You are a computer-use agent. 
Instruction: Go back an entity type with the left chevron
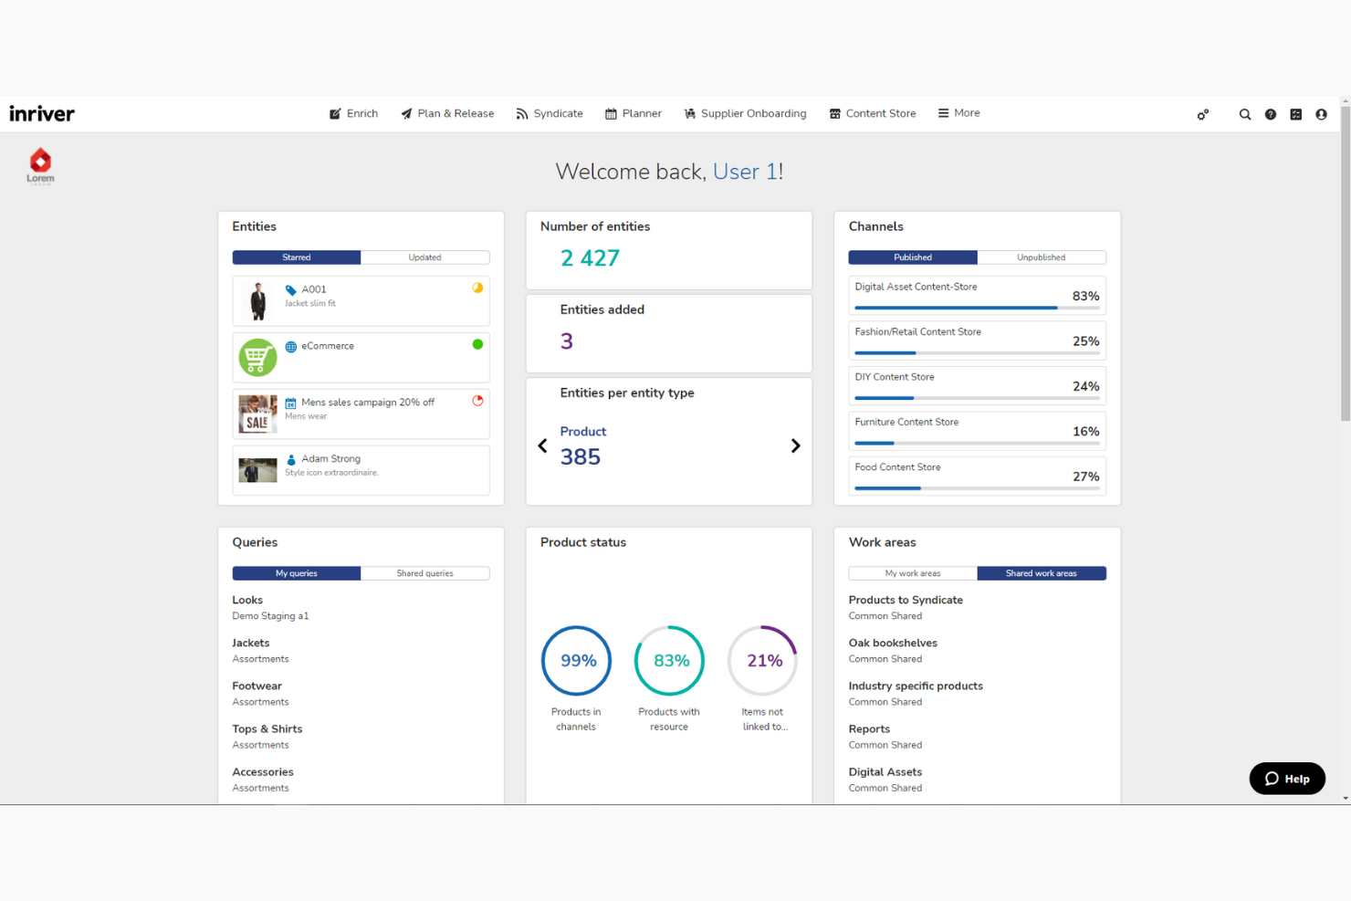542,445
